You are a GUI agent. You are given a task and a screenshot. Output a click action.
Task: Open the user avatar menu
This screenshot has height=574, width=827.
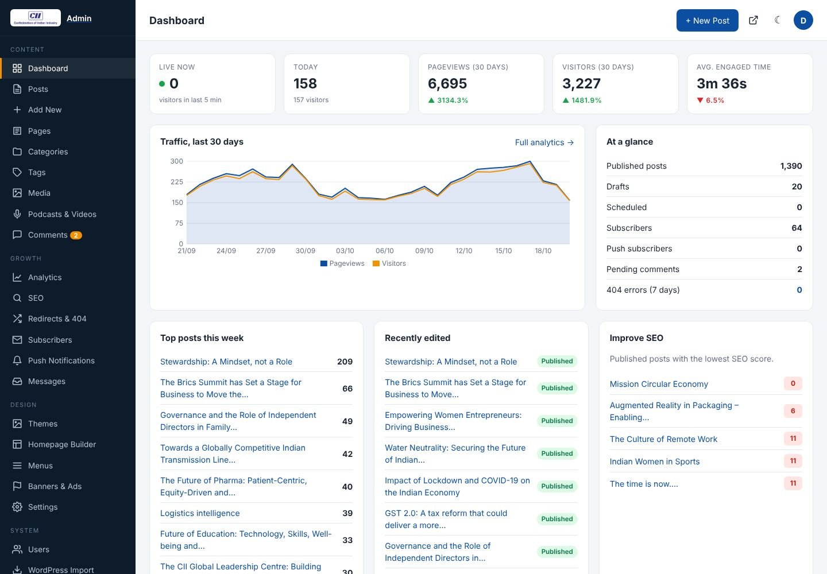[x=803, y=20]
